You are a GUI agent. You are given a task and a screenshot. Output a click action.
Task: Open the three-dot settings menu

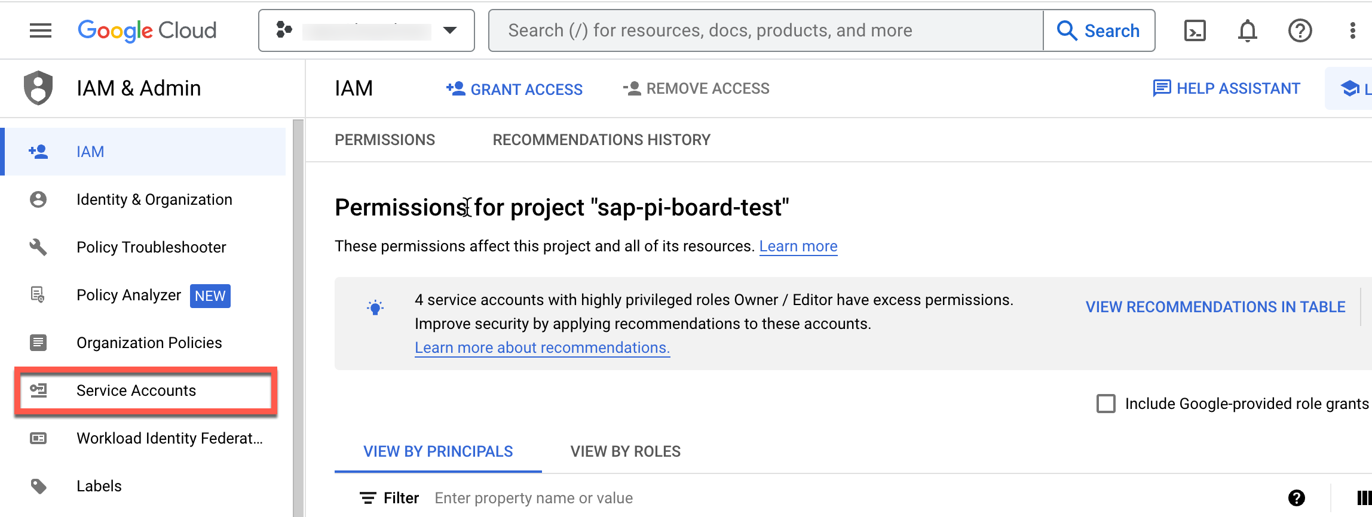coord(1353,30)
